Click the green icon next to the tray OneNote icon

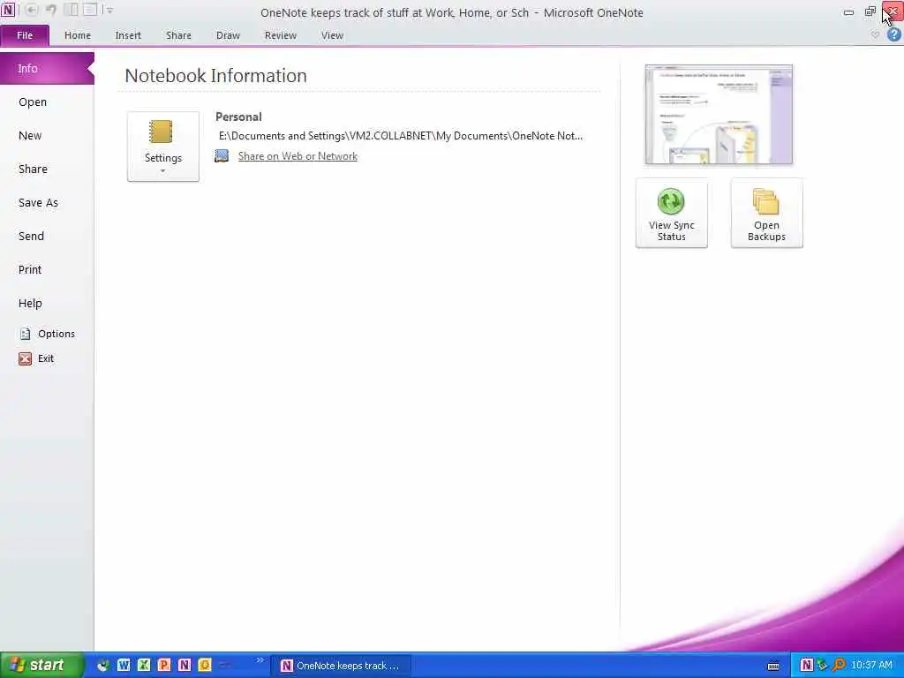point(822,666)
